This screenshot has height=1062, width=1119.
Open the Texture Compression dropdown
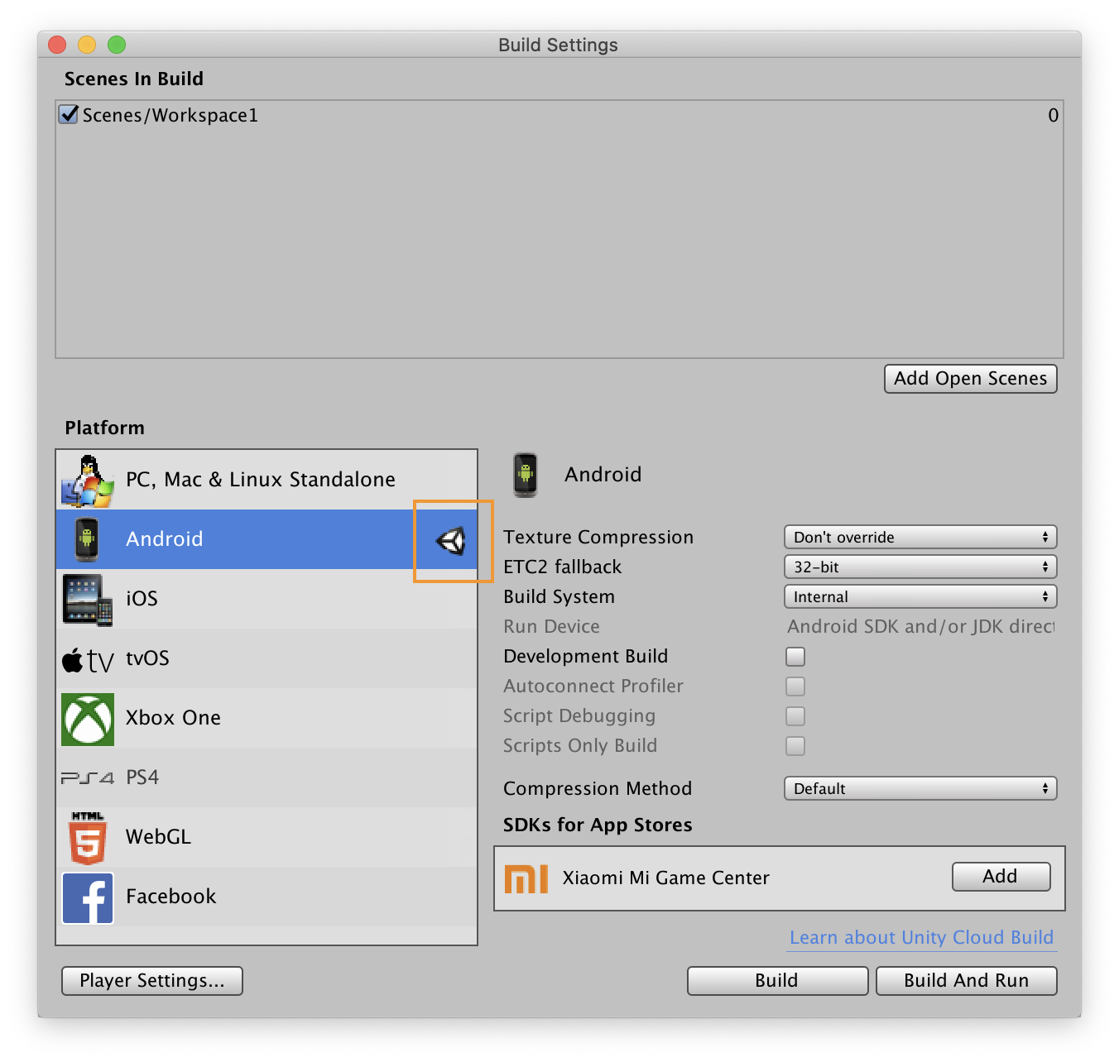(920, 538)
